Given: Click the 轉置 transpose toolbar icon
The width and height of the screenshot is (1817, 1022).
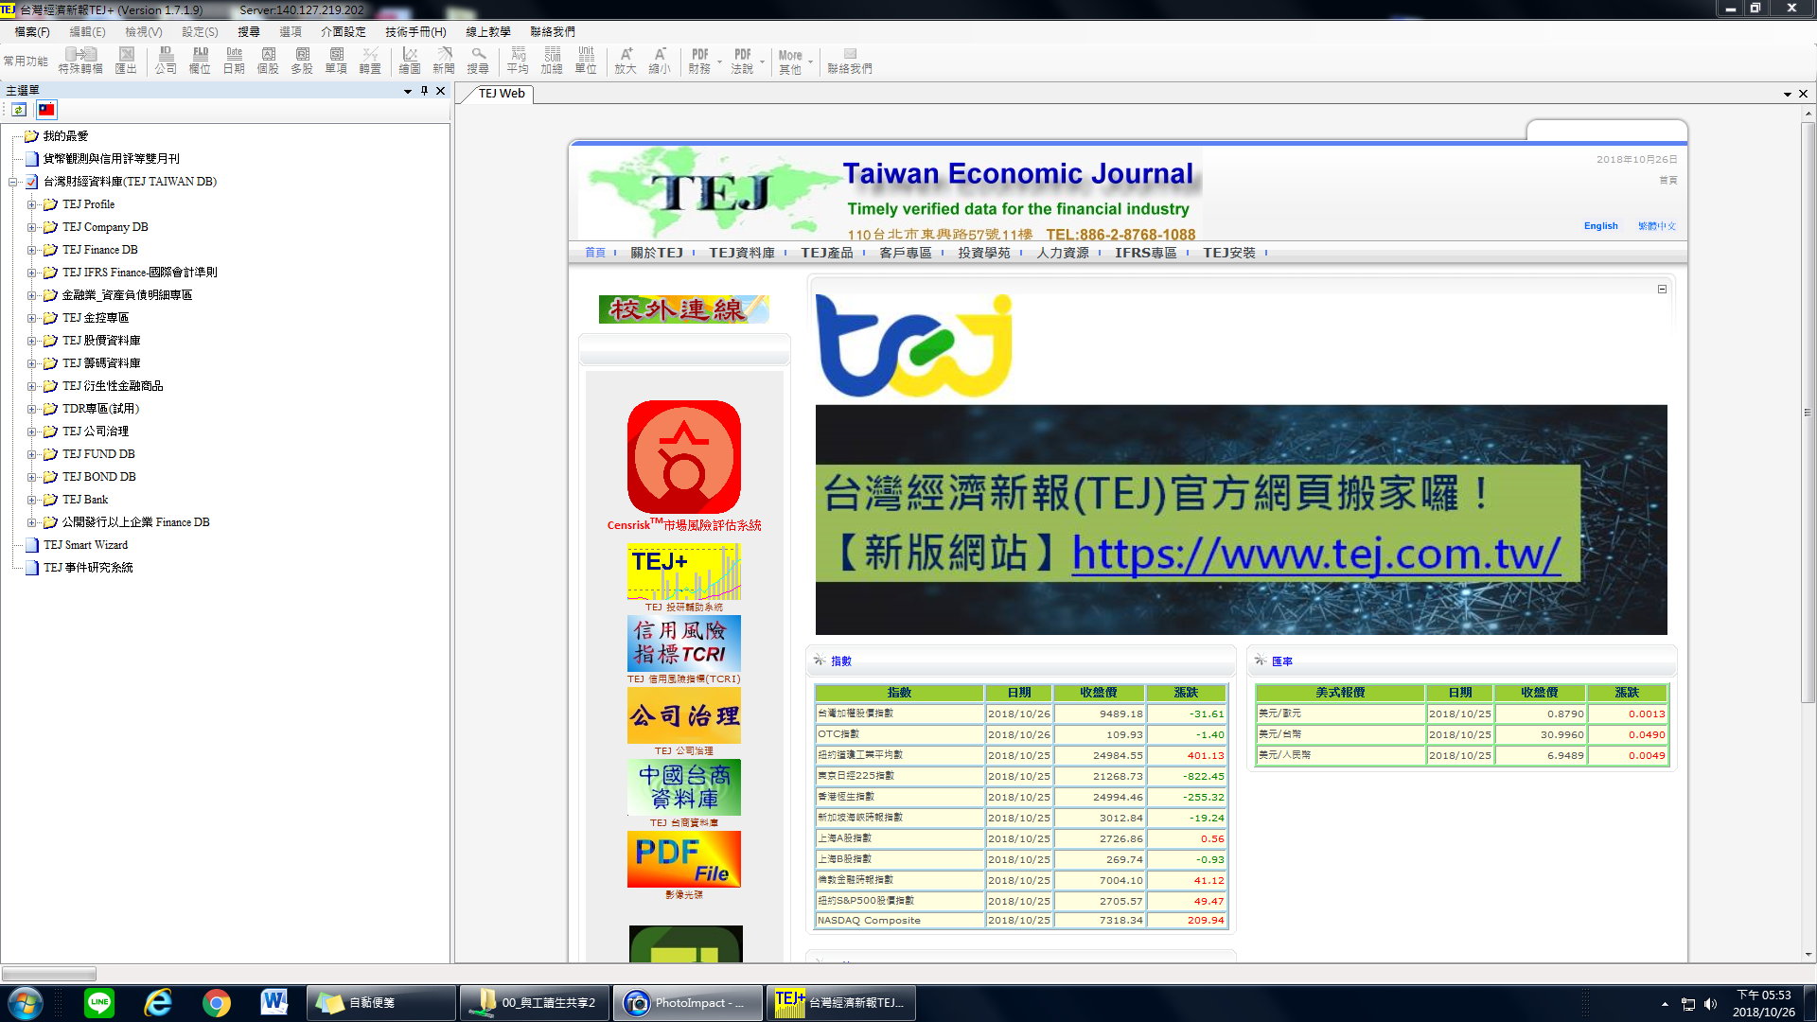Looking at the screenshot, I should click(370, 61).
